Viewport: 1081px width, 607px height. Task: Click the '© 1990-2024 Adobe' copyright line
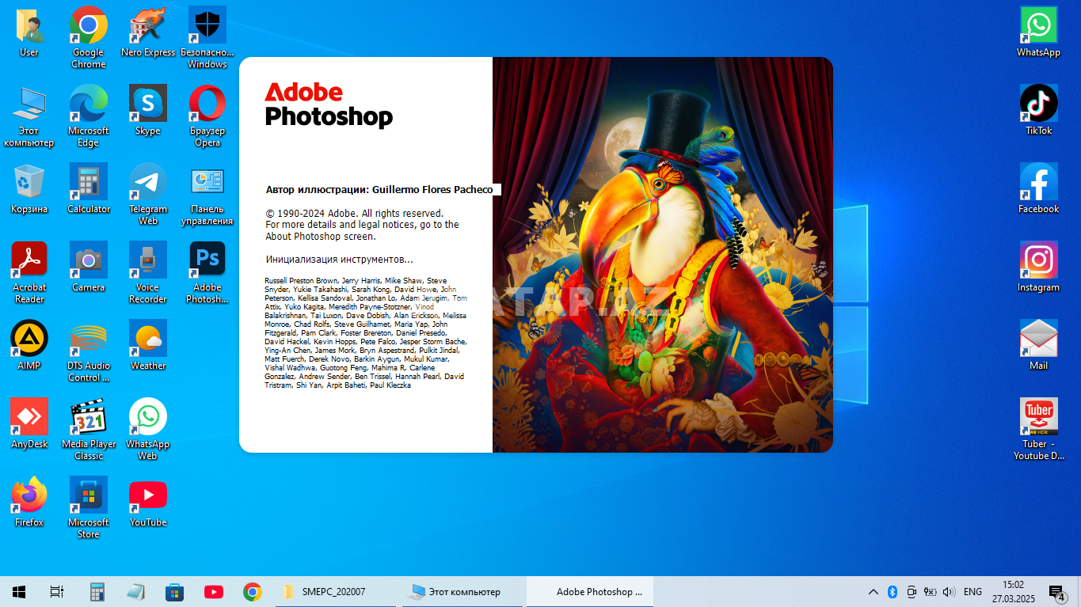point(355,214)
